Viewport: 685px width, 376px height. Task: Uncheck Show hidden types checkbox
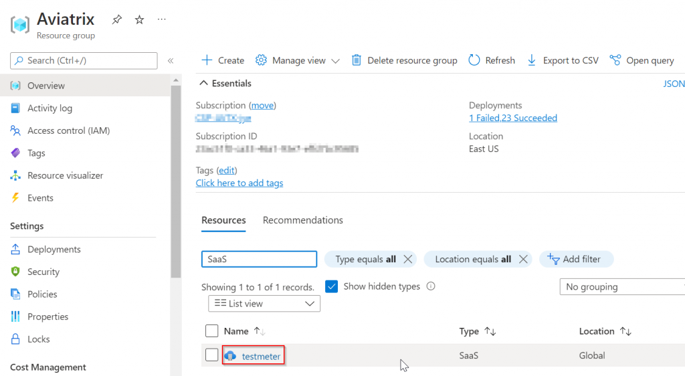pos(332,286)
